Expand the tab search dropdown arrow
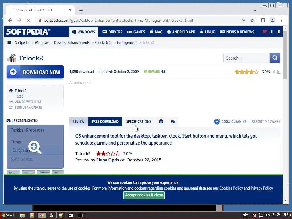 (255, 10)
